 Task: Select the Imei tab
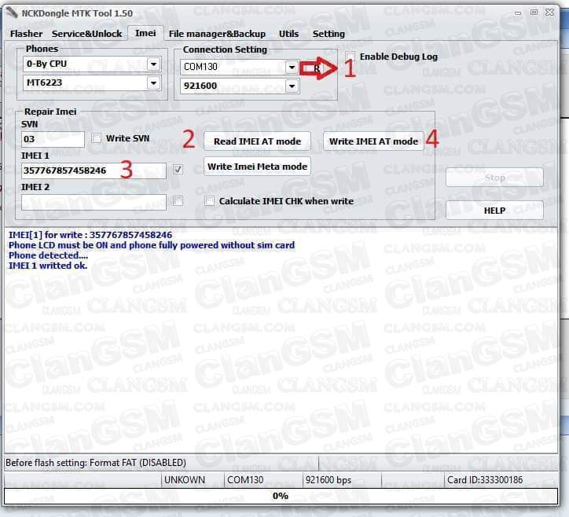[x=145, y=33]
